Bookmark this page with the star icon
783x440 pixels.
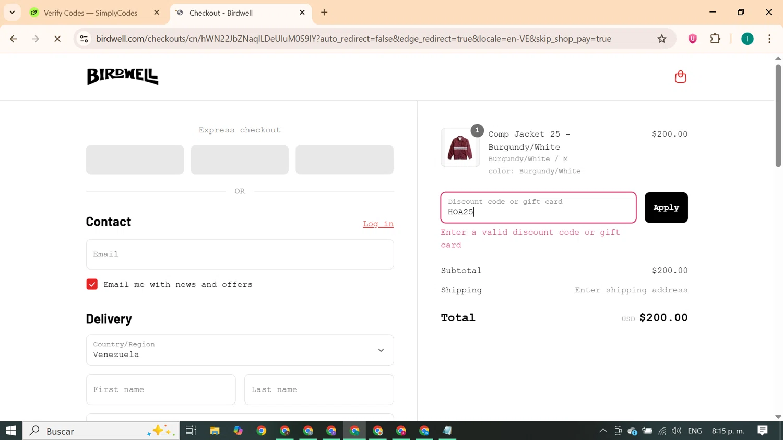click(x=662, y=39)
